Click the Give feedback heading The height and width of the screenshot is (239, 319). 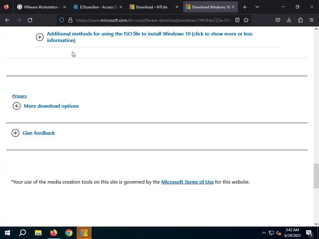(39, 133)
